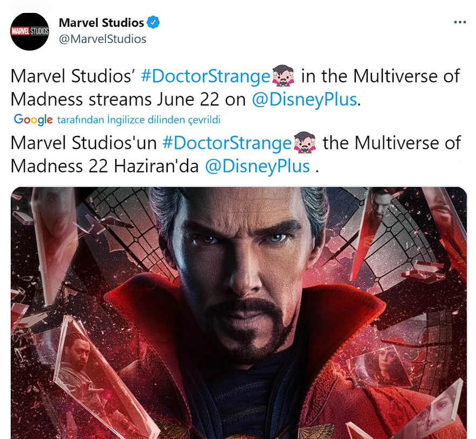Click "tarafından İngilizce dilinden çevrildi" translation note
This screenshot has width=476, height=439.
pyautogui.click(x=139, y=120)
